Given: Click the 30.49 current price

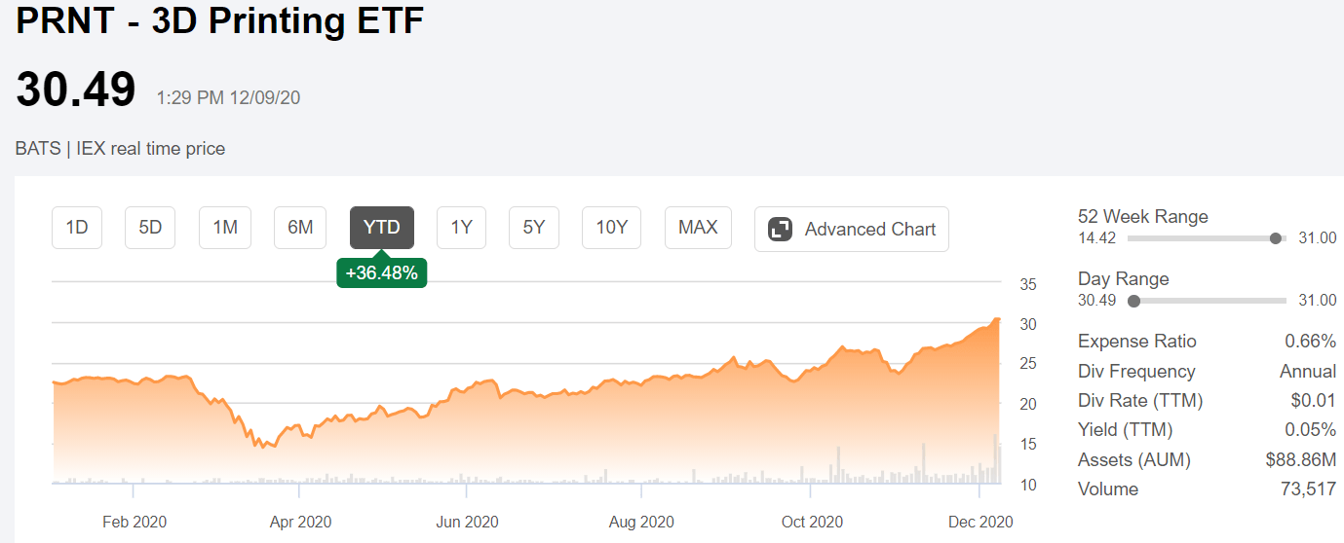Looking at the screenshot, I should pos(76,90).
